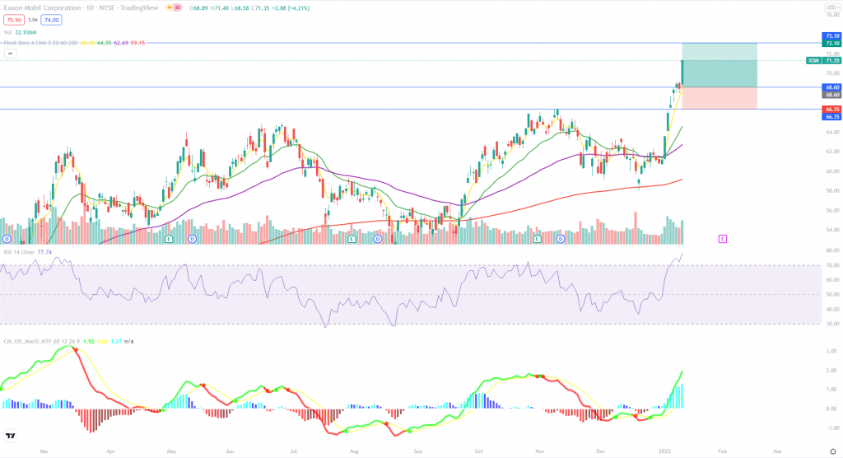The image size is (843, 458).
Task: Click the pink wavy-lines icon beside the title
Action: [178, 8]
